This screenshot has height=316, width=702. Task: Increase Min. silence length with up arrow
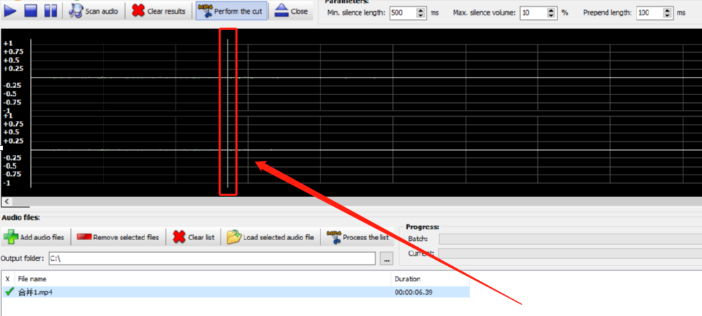(x=421, y=10)
